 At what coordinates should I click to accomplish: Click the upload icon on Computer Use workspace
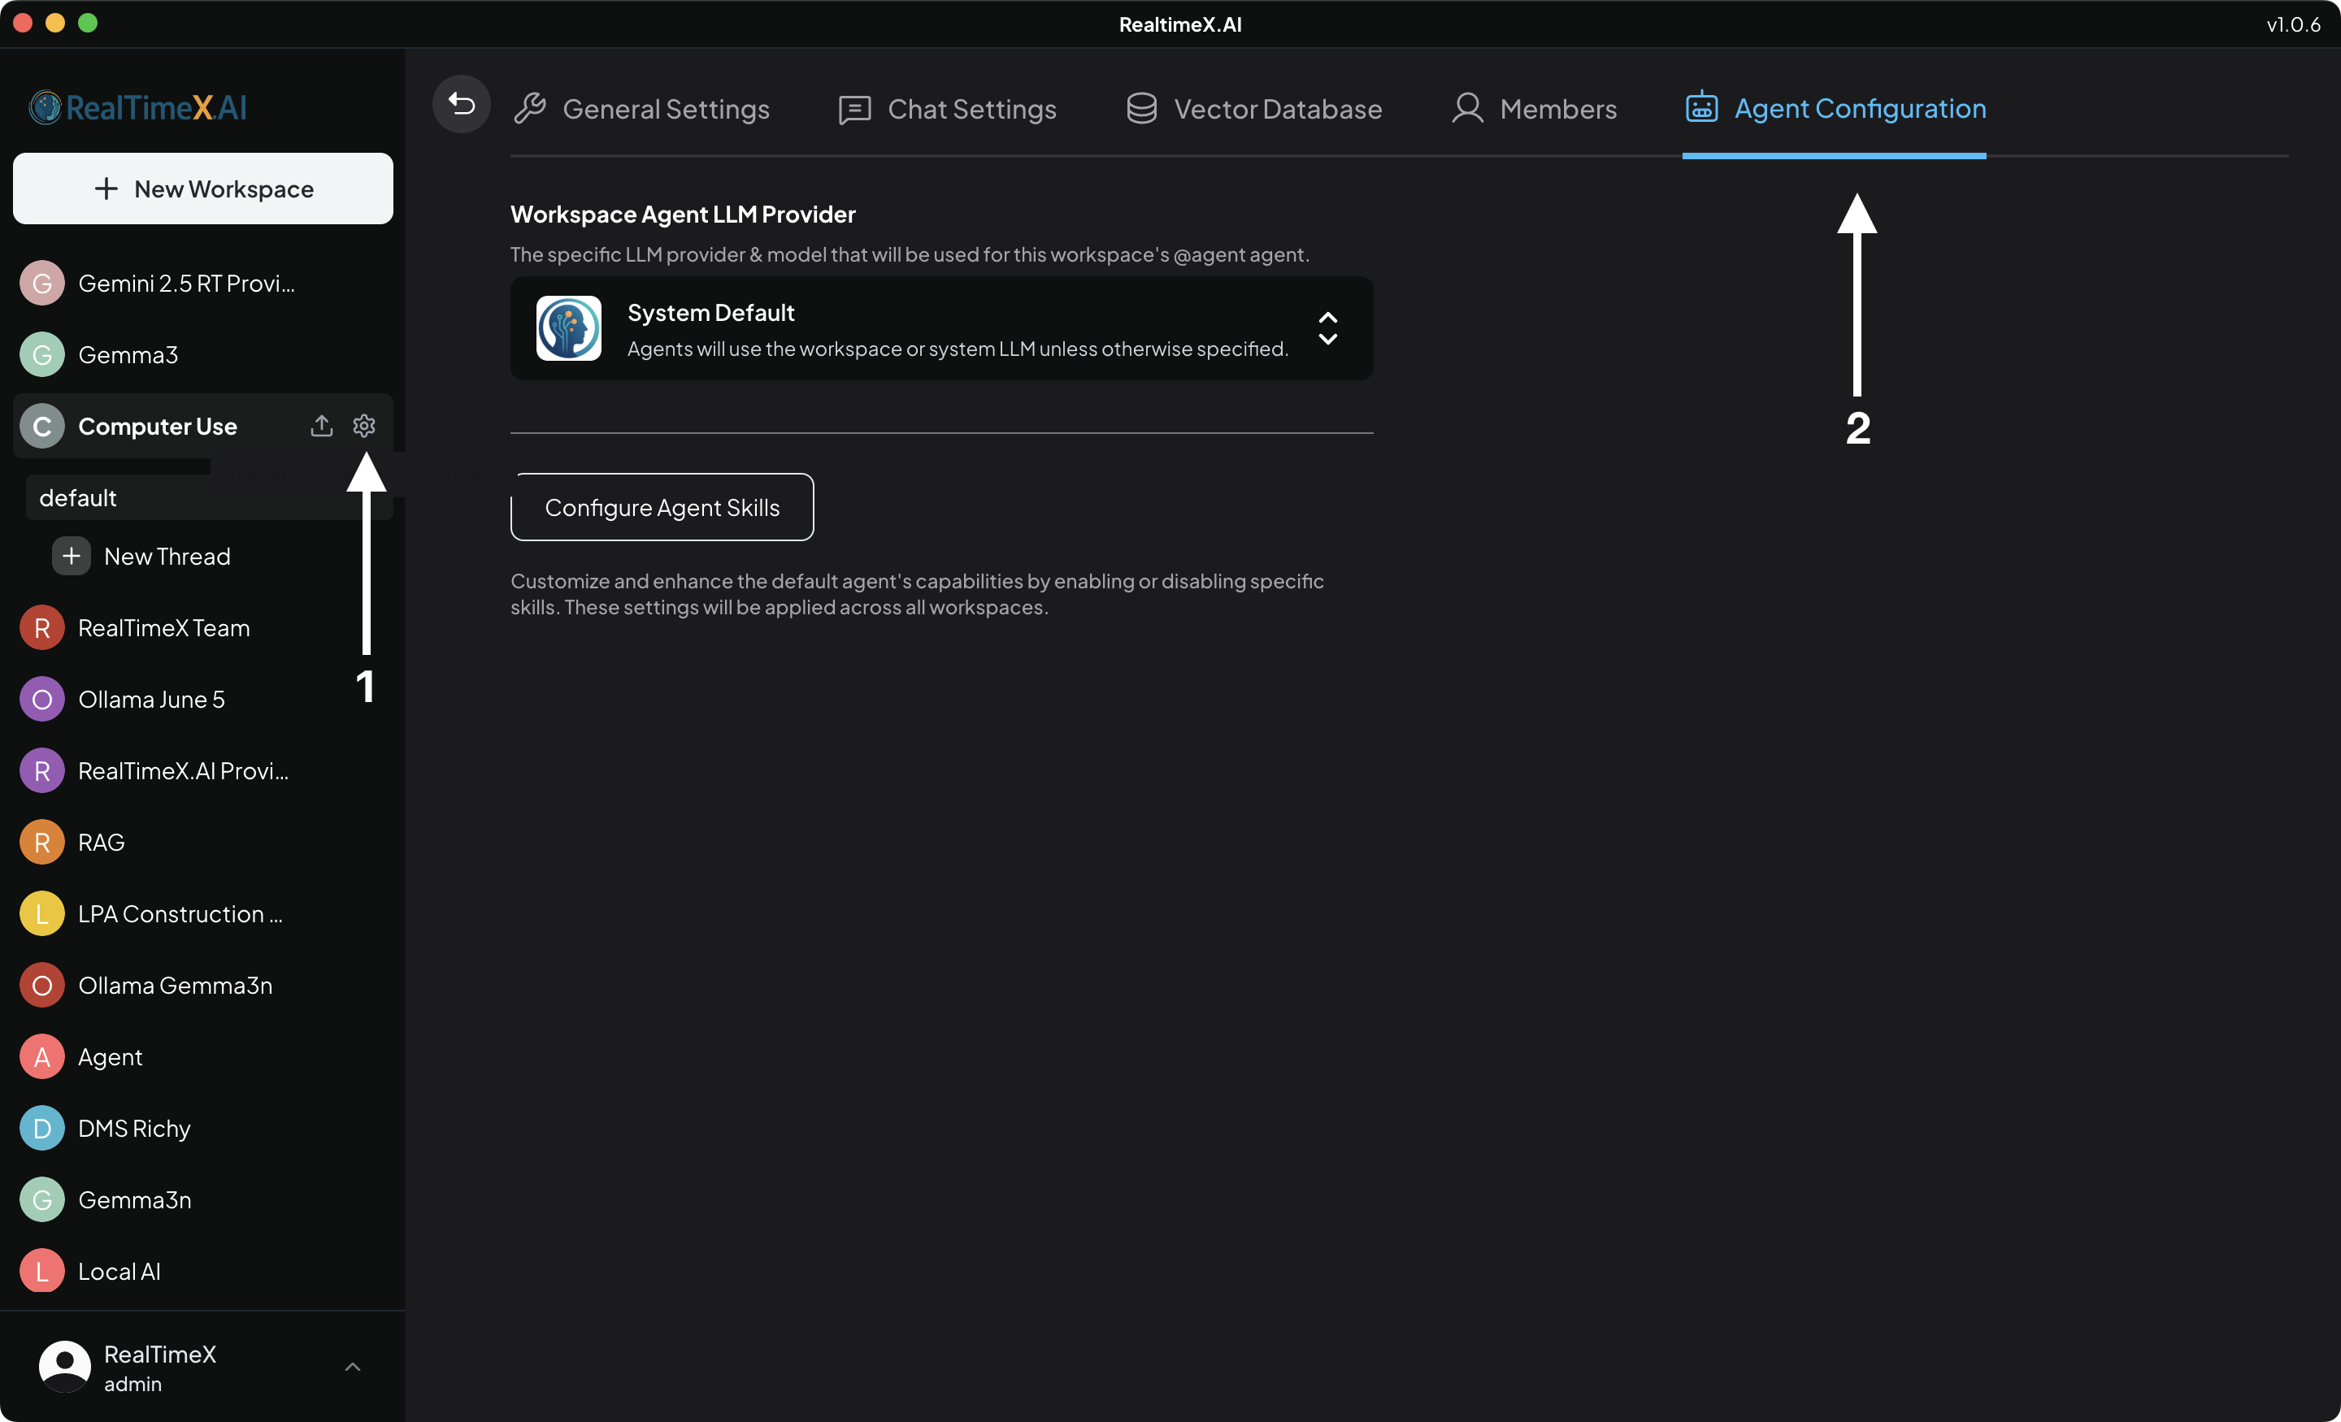pos(321,426)
